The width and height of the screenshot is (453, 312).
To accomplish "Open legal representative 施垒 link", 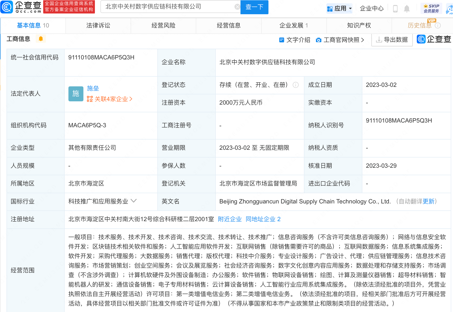I will [93, 88].
